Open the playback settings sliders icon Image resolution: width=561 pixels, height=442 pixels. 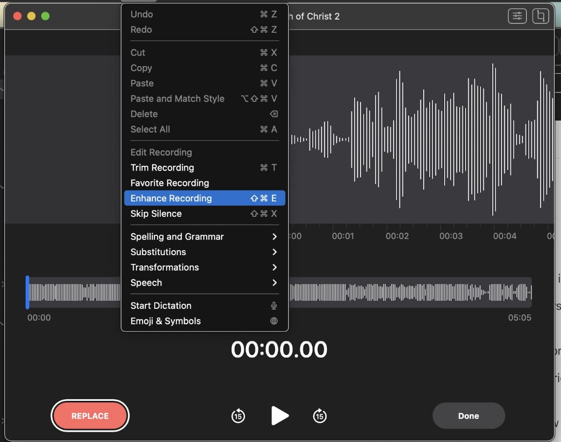(x=517, y=16)
